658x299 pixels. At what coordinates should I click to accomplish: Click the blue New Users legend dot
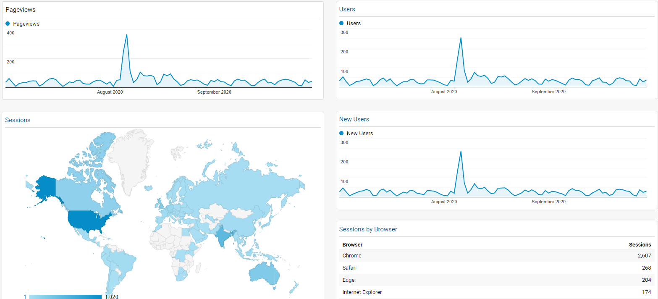click(x=341, y=134)
